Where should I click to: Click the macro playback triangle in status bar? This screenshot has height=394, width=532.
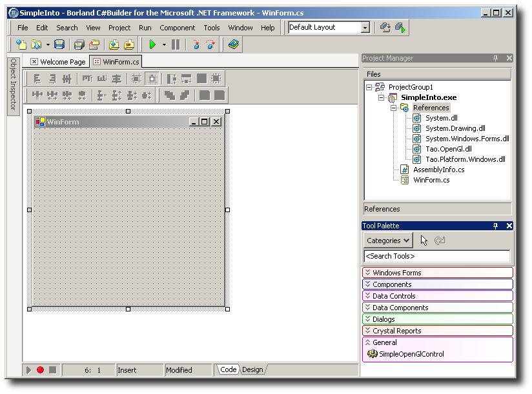pos(28,370)
